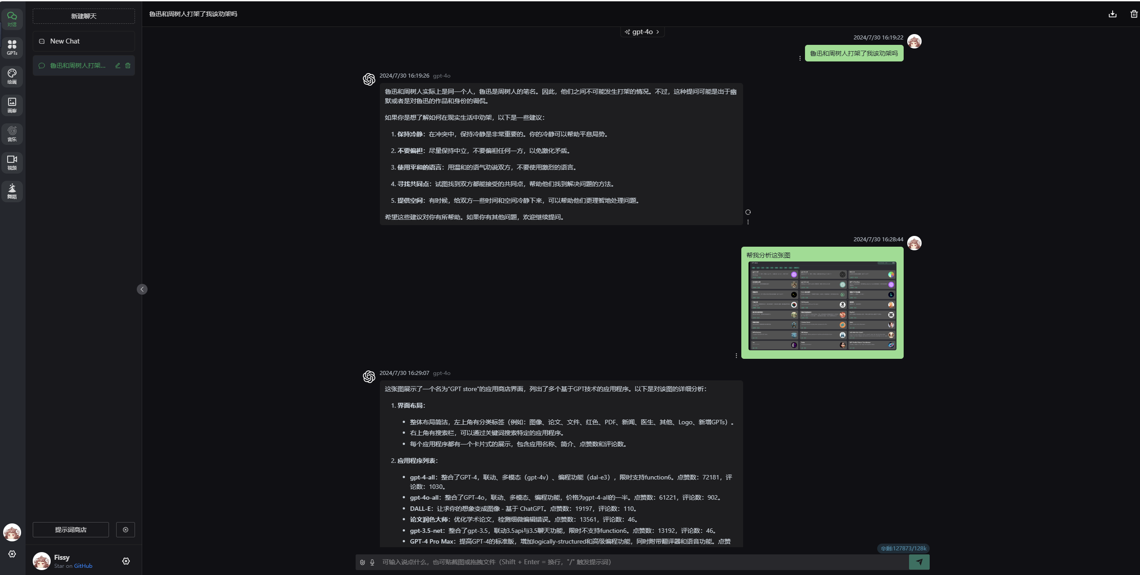Open the 舞蹈 dance section
The width and height of the screenshot is (1140, 575).
tap(12, 191)
